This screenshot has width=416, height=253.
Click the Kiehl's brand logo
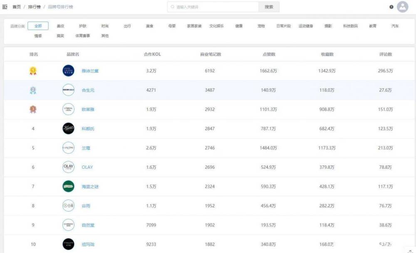click(68, 129)
